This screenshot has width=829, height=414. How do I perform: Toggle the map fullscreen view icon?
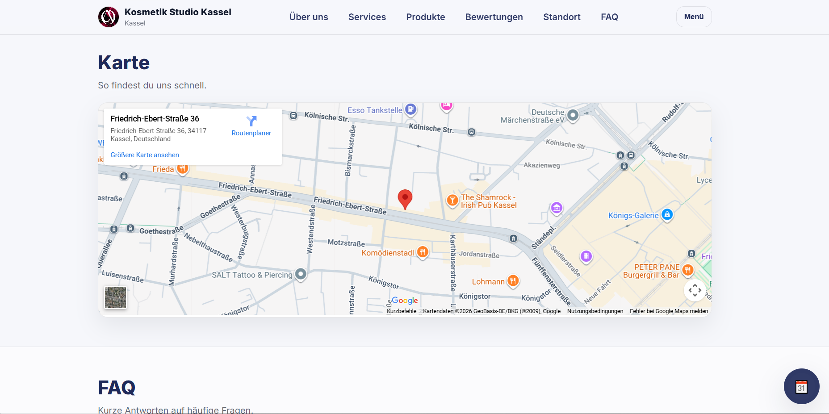[x=695, y=290]
